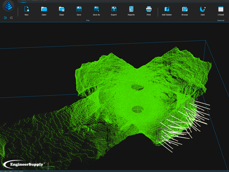Click the XYZ axis gizmo near the watermark
The width and height of the screenshot is (229, 172).
pyautogui.click(x=49, y=166)
